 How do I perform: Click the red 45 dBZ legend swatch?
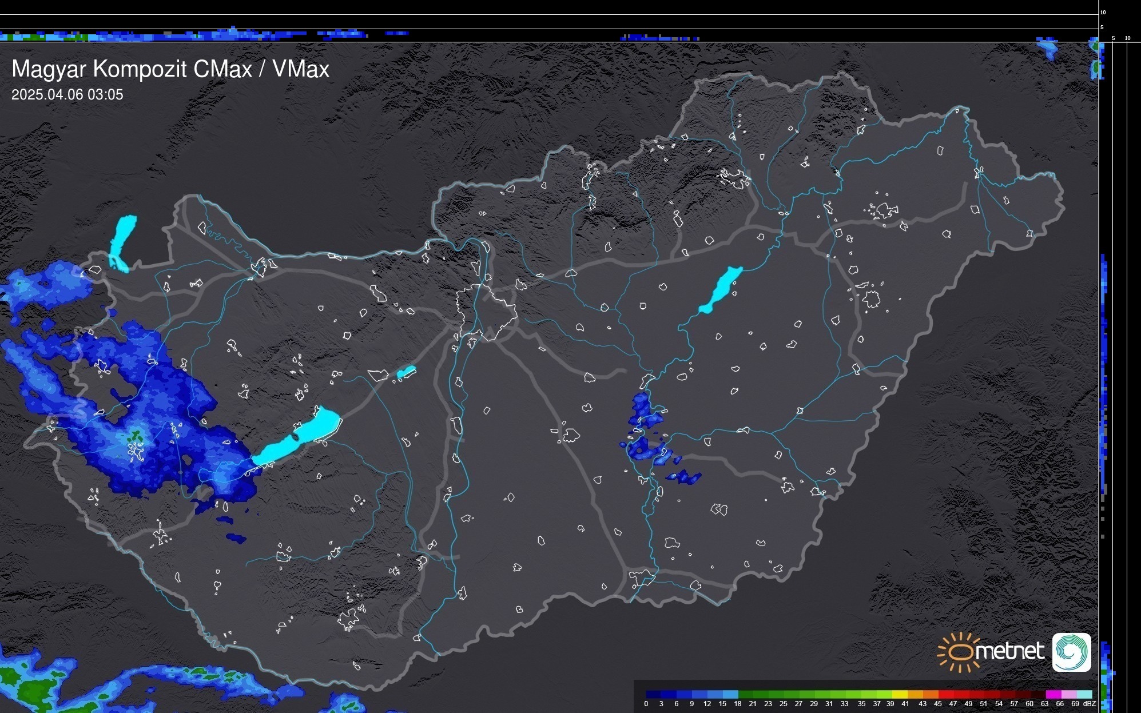tap(945, 694)
